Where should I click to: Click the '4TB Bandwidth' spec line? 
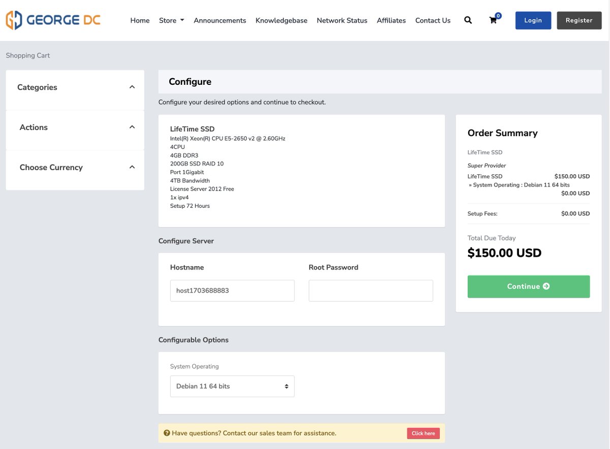[190, 180]
